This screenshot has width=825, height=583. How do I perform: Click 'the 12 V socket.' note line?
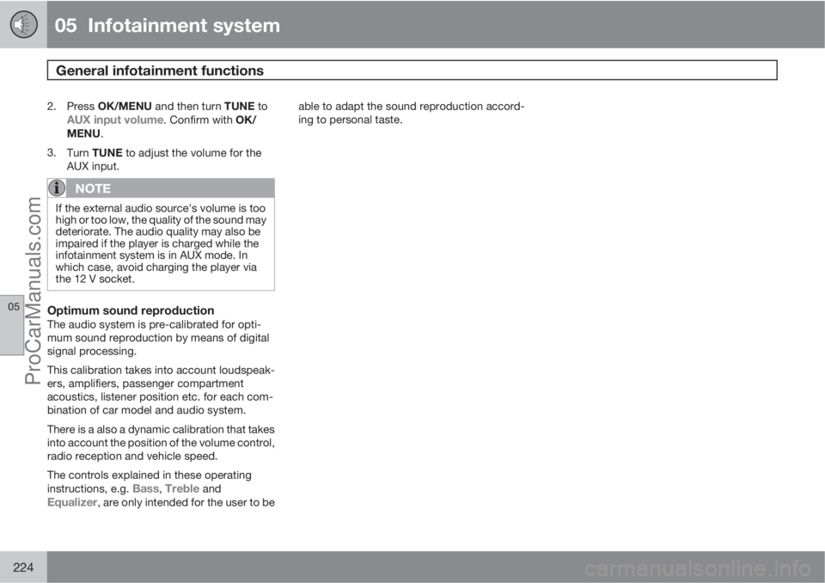95,279
